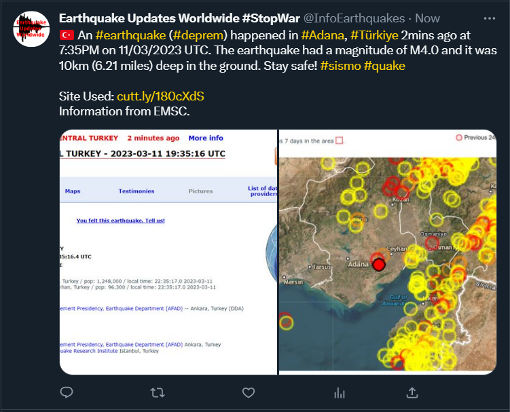
Task: Open the Maps tab in screenshot
Action: point(73,191)
